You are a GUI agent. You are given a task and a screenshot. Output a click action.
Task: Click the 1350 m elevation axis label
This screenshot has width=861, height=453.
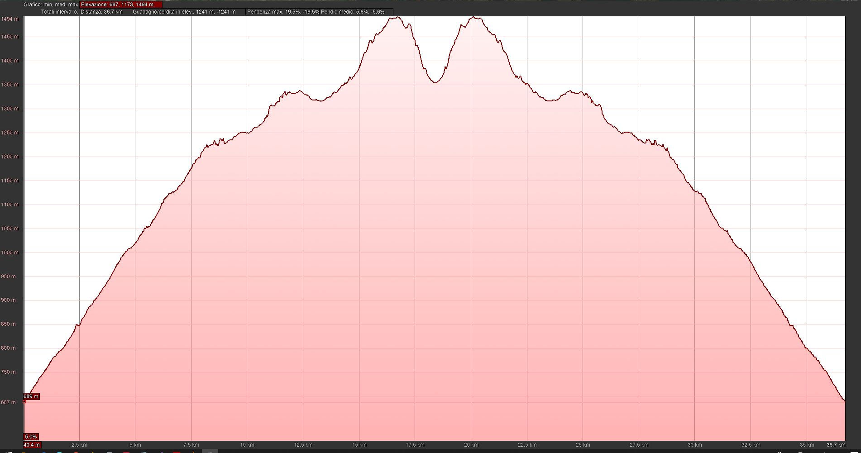pos(10,85)
